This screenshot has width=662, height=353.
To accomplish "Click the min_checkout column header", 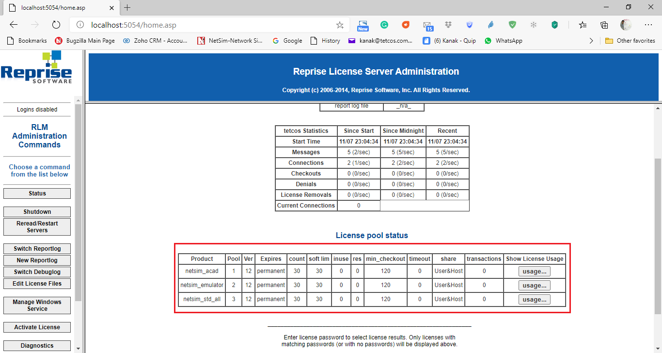I will 385,259.
